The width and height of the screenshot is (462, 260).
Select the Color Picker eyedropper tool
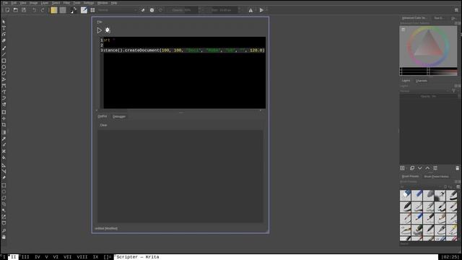click(x=4, y=139)
